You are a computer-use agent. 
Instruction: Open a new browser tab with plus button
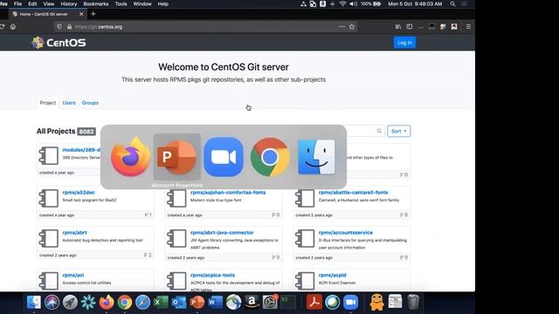(x=93, y=14)
